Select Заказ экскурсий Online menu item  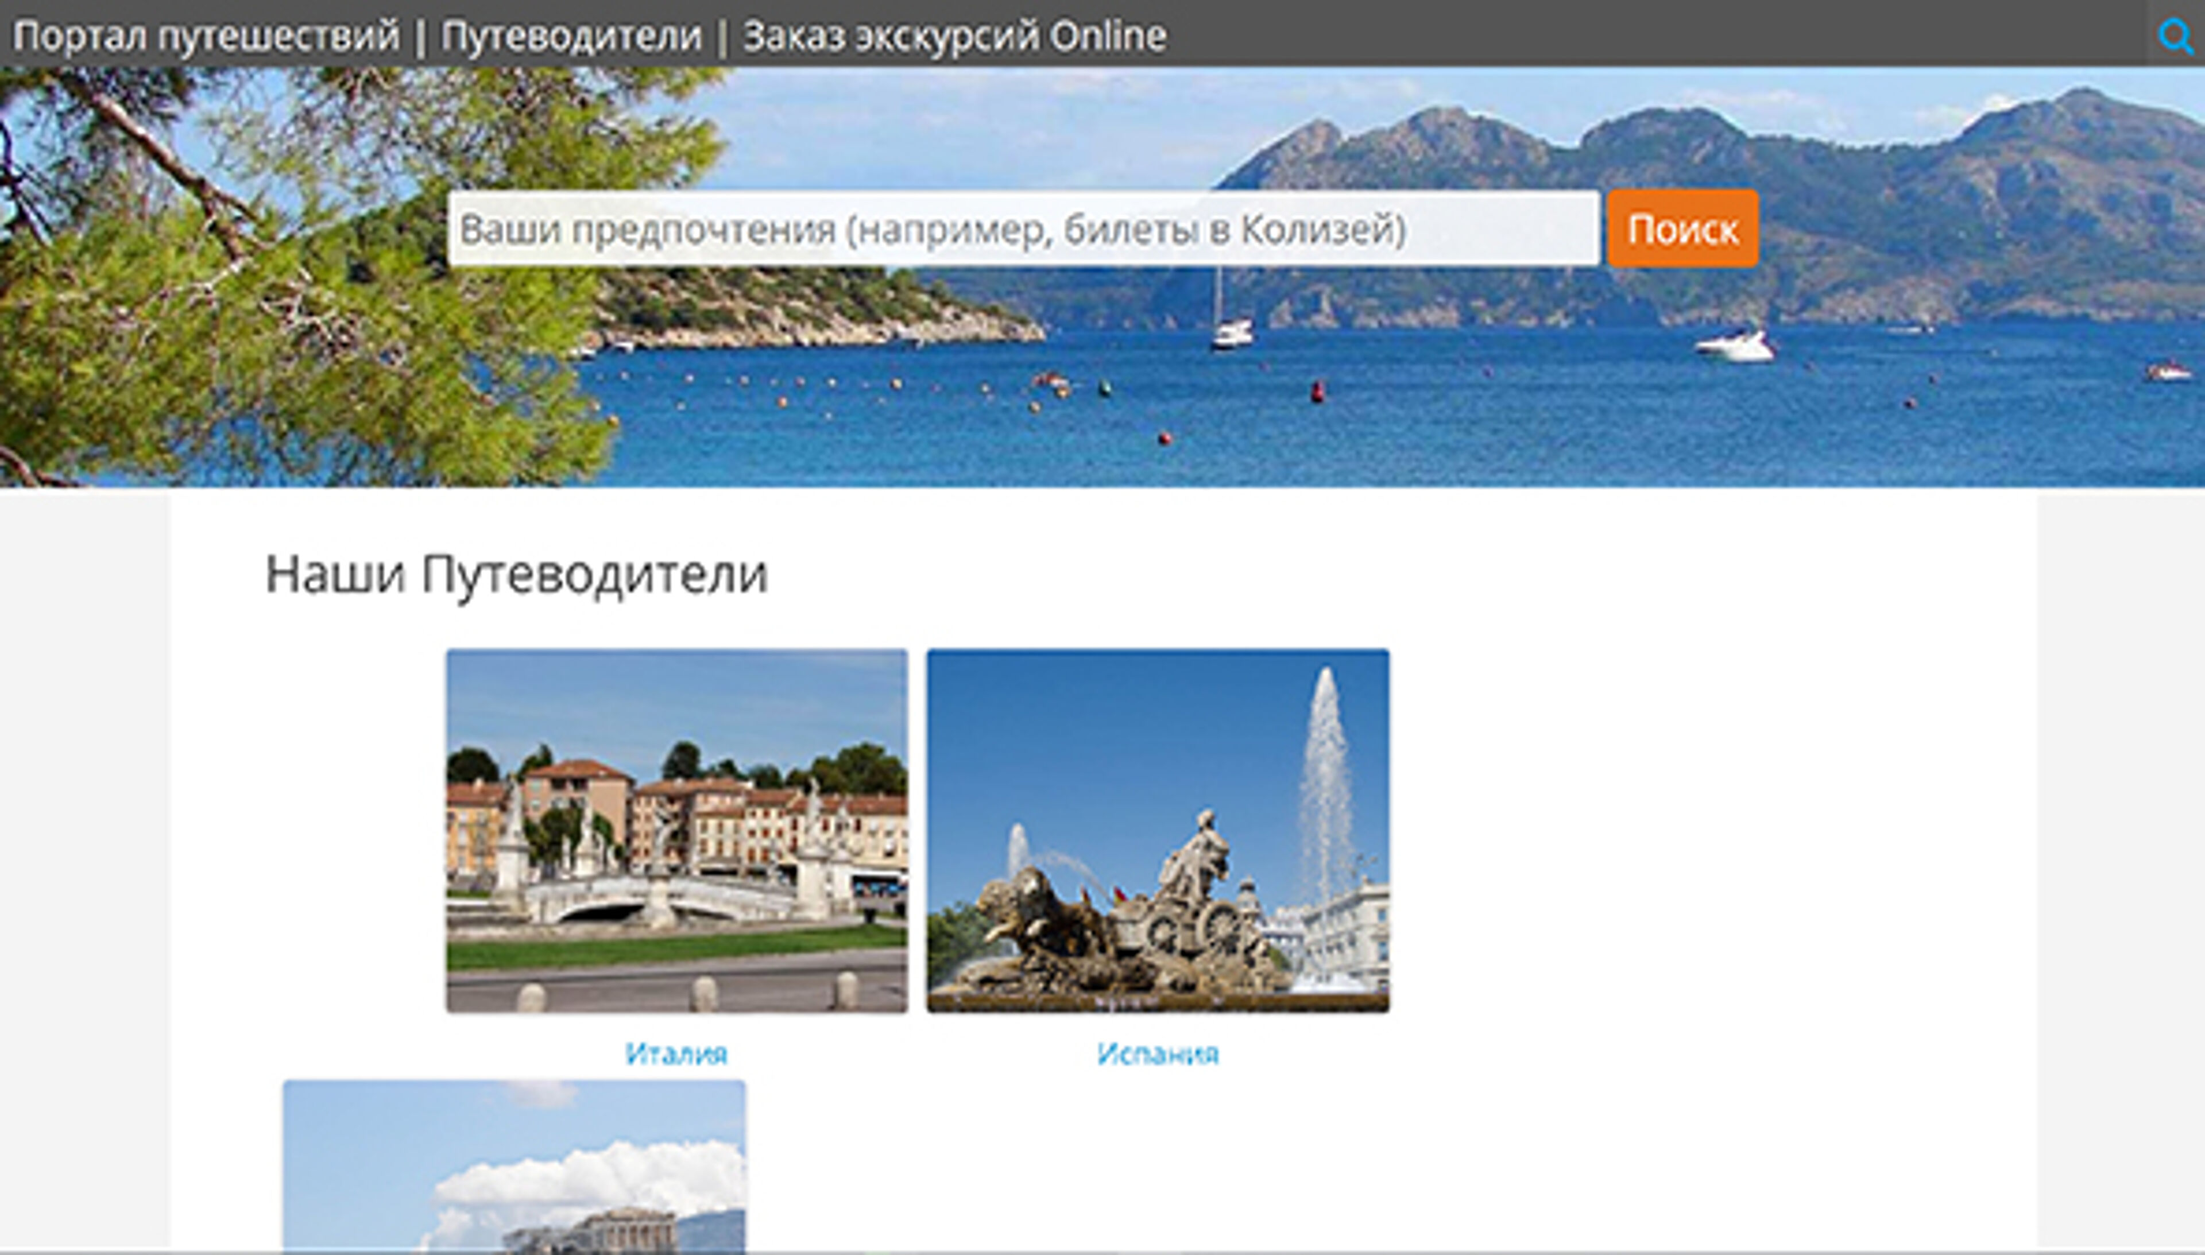954,34
